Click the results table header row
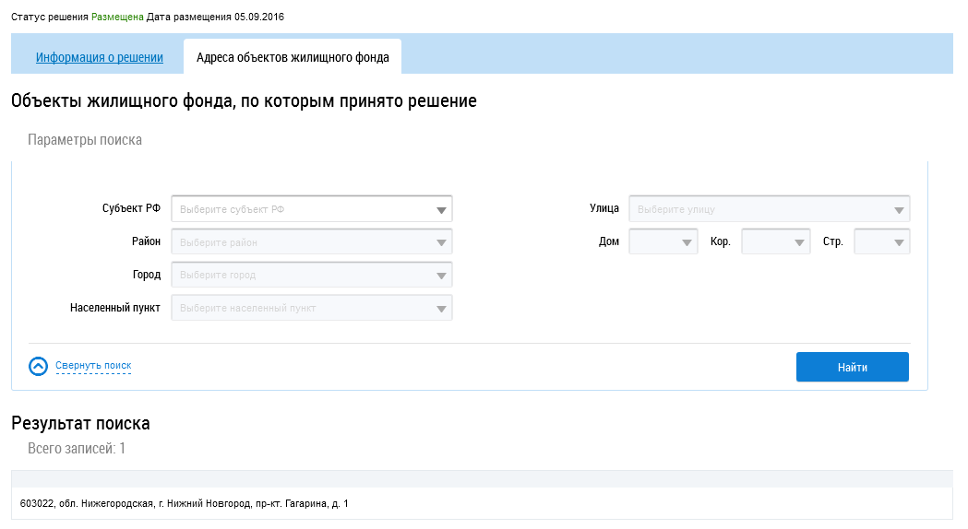This screenshot has width=968, height=529. pos(480,478)
